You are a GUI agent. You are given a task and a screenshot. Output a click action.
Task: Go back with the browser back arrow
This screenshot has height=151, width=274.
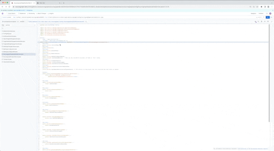[x=2, y=7]
